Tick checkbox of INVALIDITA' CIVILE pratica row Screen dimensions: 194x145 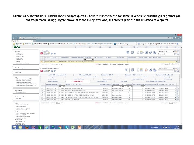44,95
